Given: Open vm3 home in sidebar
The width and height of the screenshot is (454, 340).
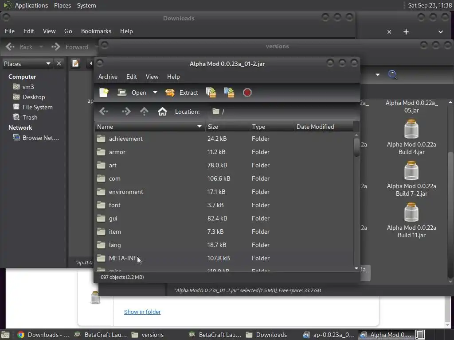Looking at the screenshot, I should coord(23,87).
